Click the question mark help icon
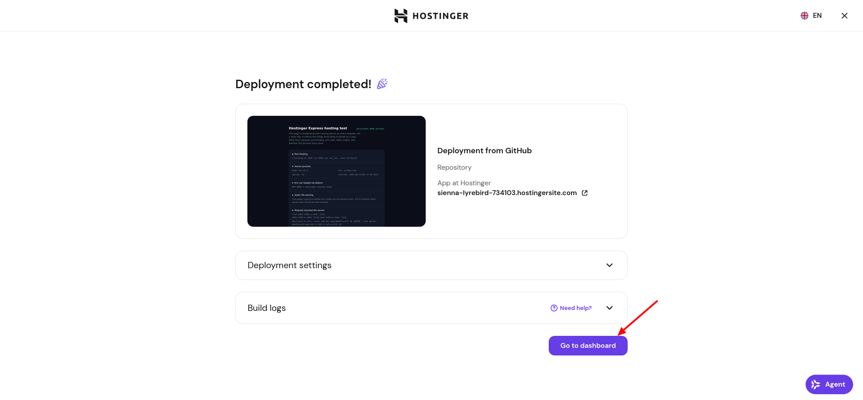Image resolution: width=863 pixels, height=400 pixels. click(x=554, y=308)
